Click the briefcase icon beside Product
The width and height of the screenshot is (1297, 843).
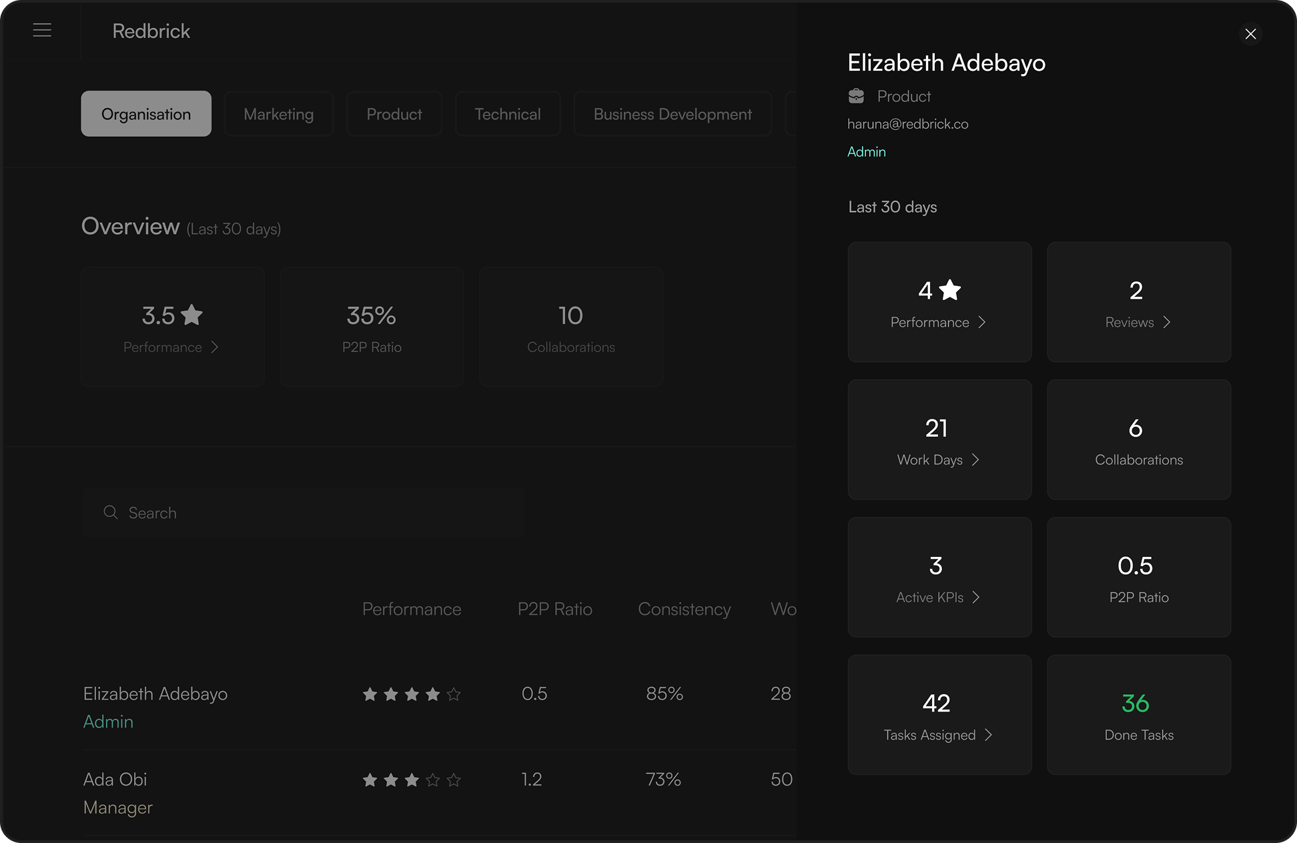[x=856, y=97]
